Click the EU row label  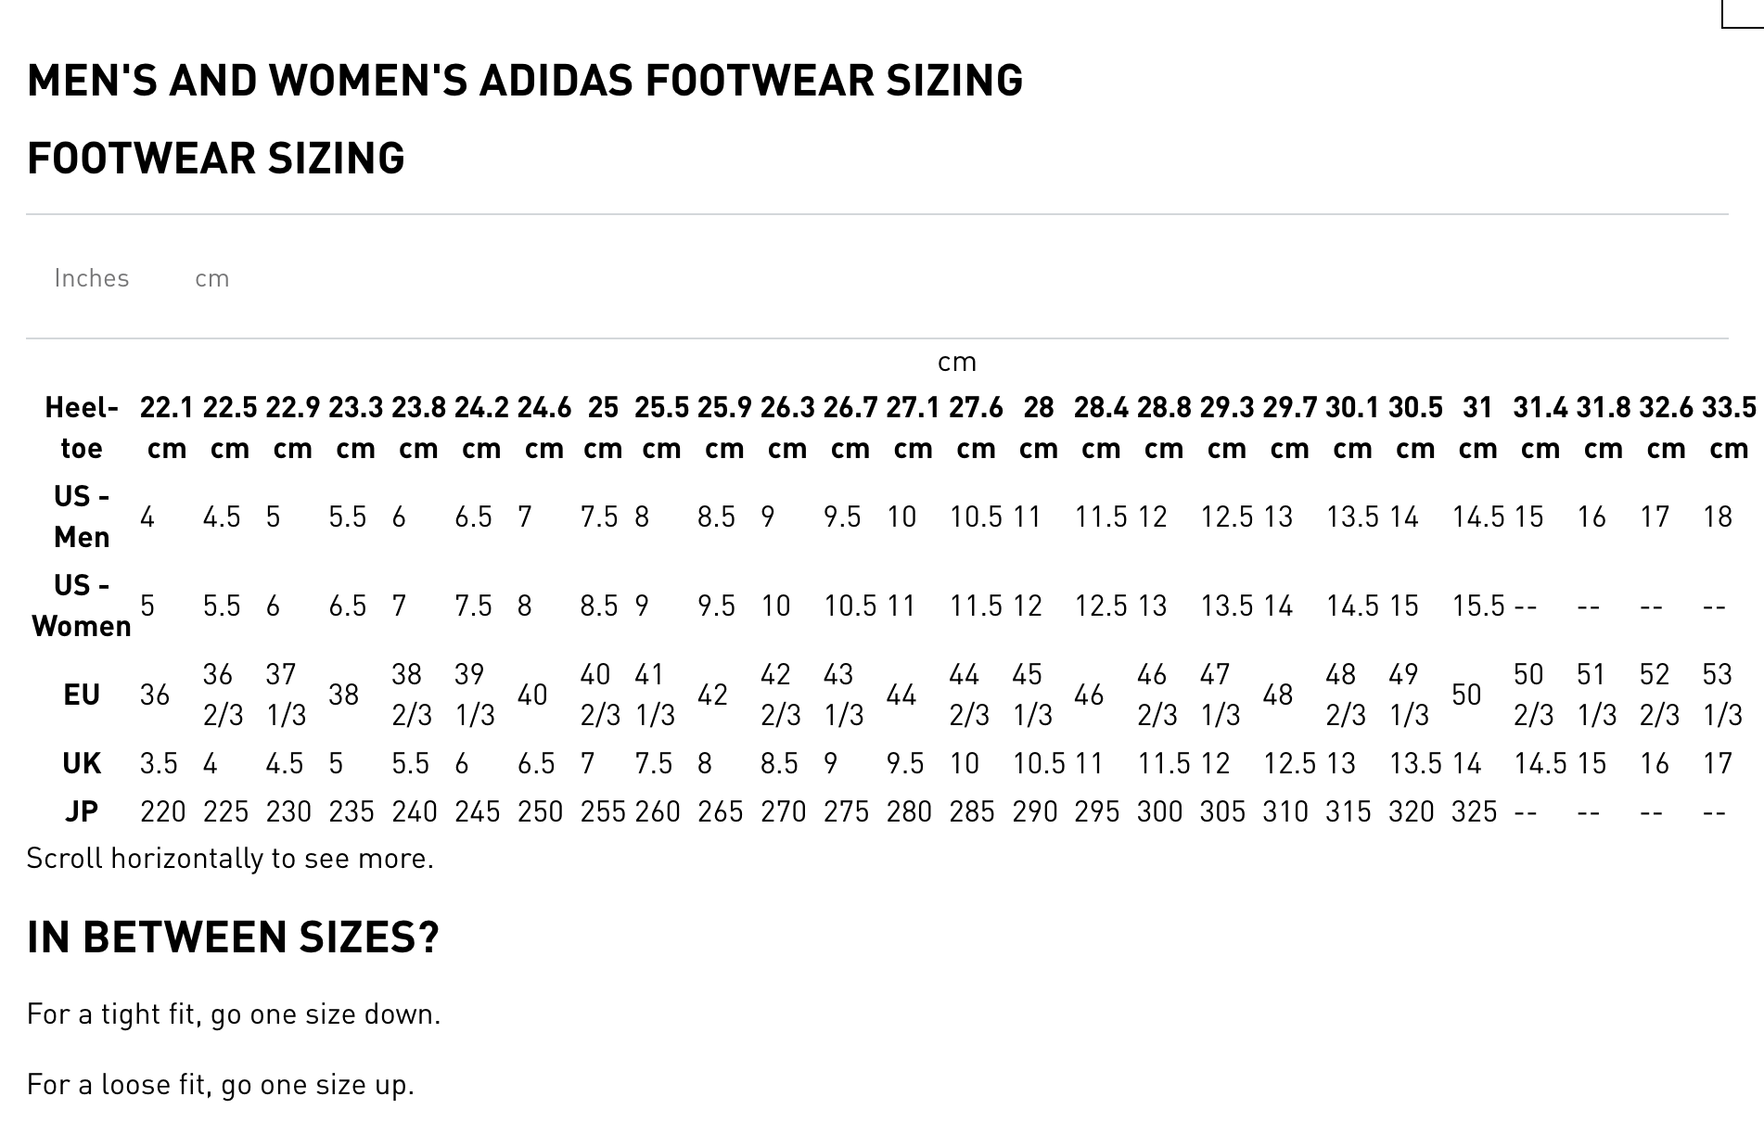tap(82, 695)
